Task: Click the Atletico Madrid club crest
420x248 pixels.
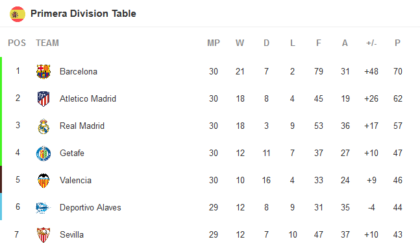Action: tap(43, 98)
